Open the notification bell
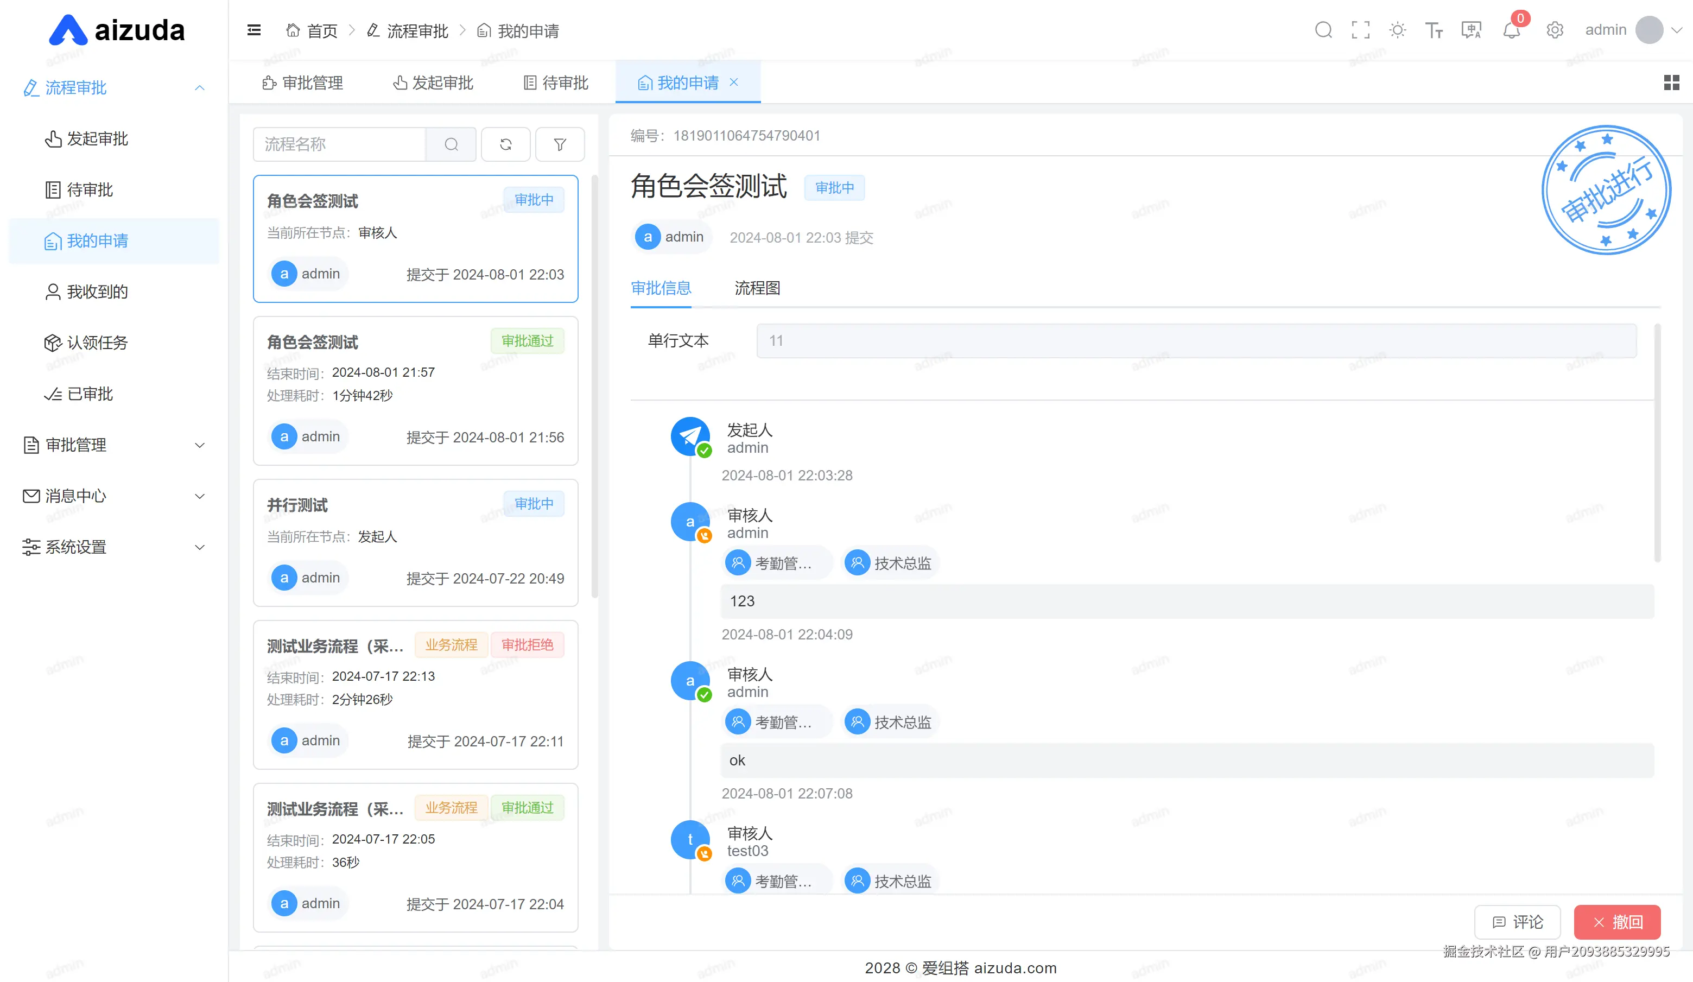1693x982 pixels. click(1511, 30)
